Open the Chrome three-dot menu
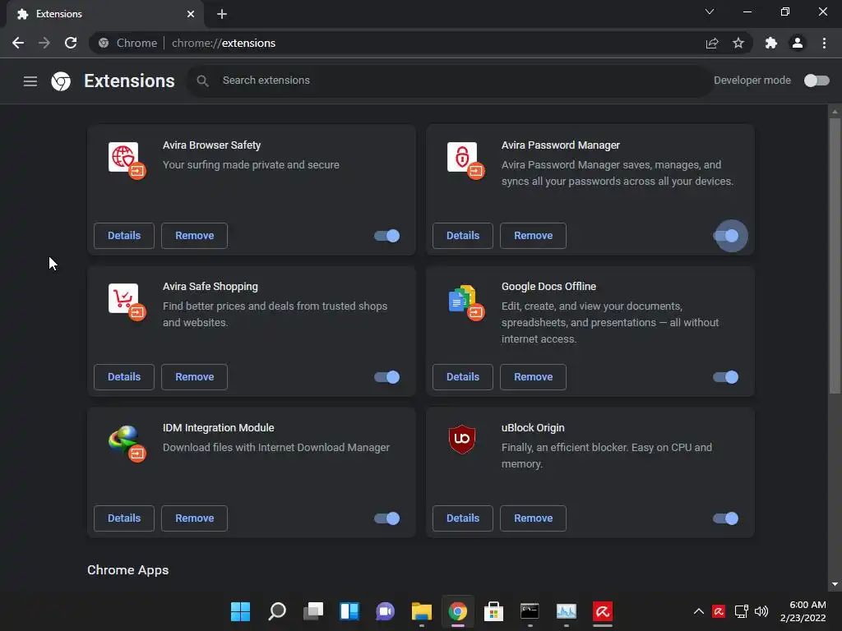 click(x=824, y=43)
